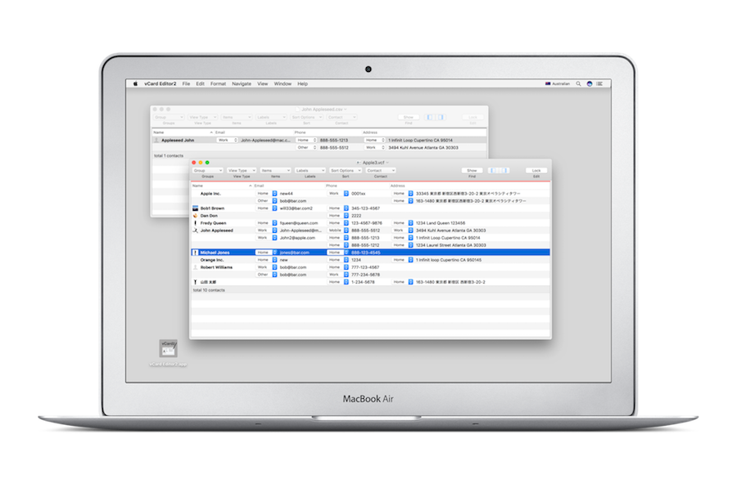737x483 pixels.
Task: Activate Siri from the menu bar
Action: point(590,84)
